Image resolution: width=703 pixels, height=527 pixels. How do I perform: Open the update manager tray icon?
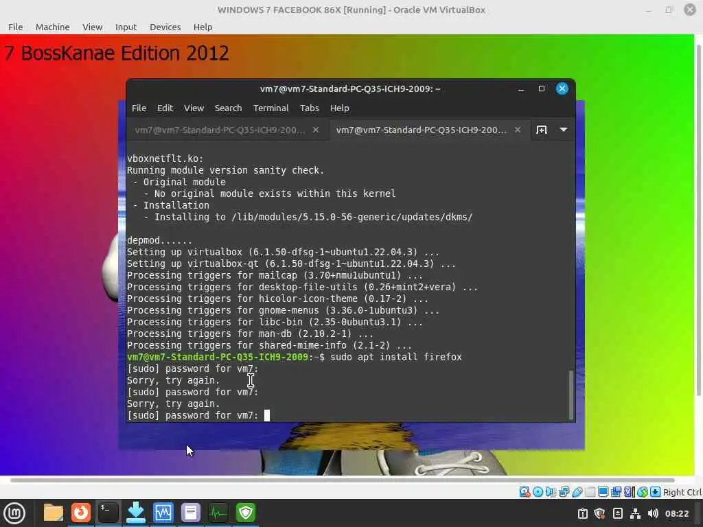(x=582, y=513)
